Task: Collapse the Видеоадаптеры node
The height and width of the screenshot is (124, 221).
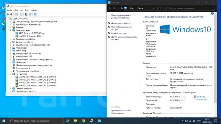Action: (x=11, y=30)
